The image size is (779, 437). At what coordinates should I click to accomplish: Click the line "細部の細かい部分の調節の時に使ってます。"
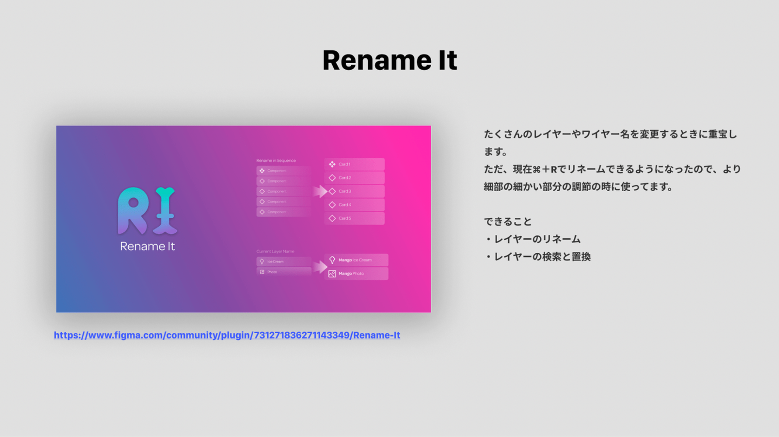(578, 187)
